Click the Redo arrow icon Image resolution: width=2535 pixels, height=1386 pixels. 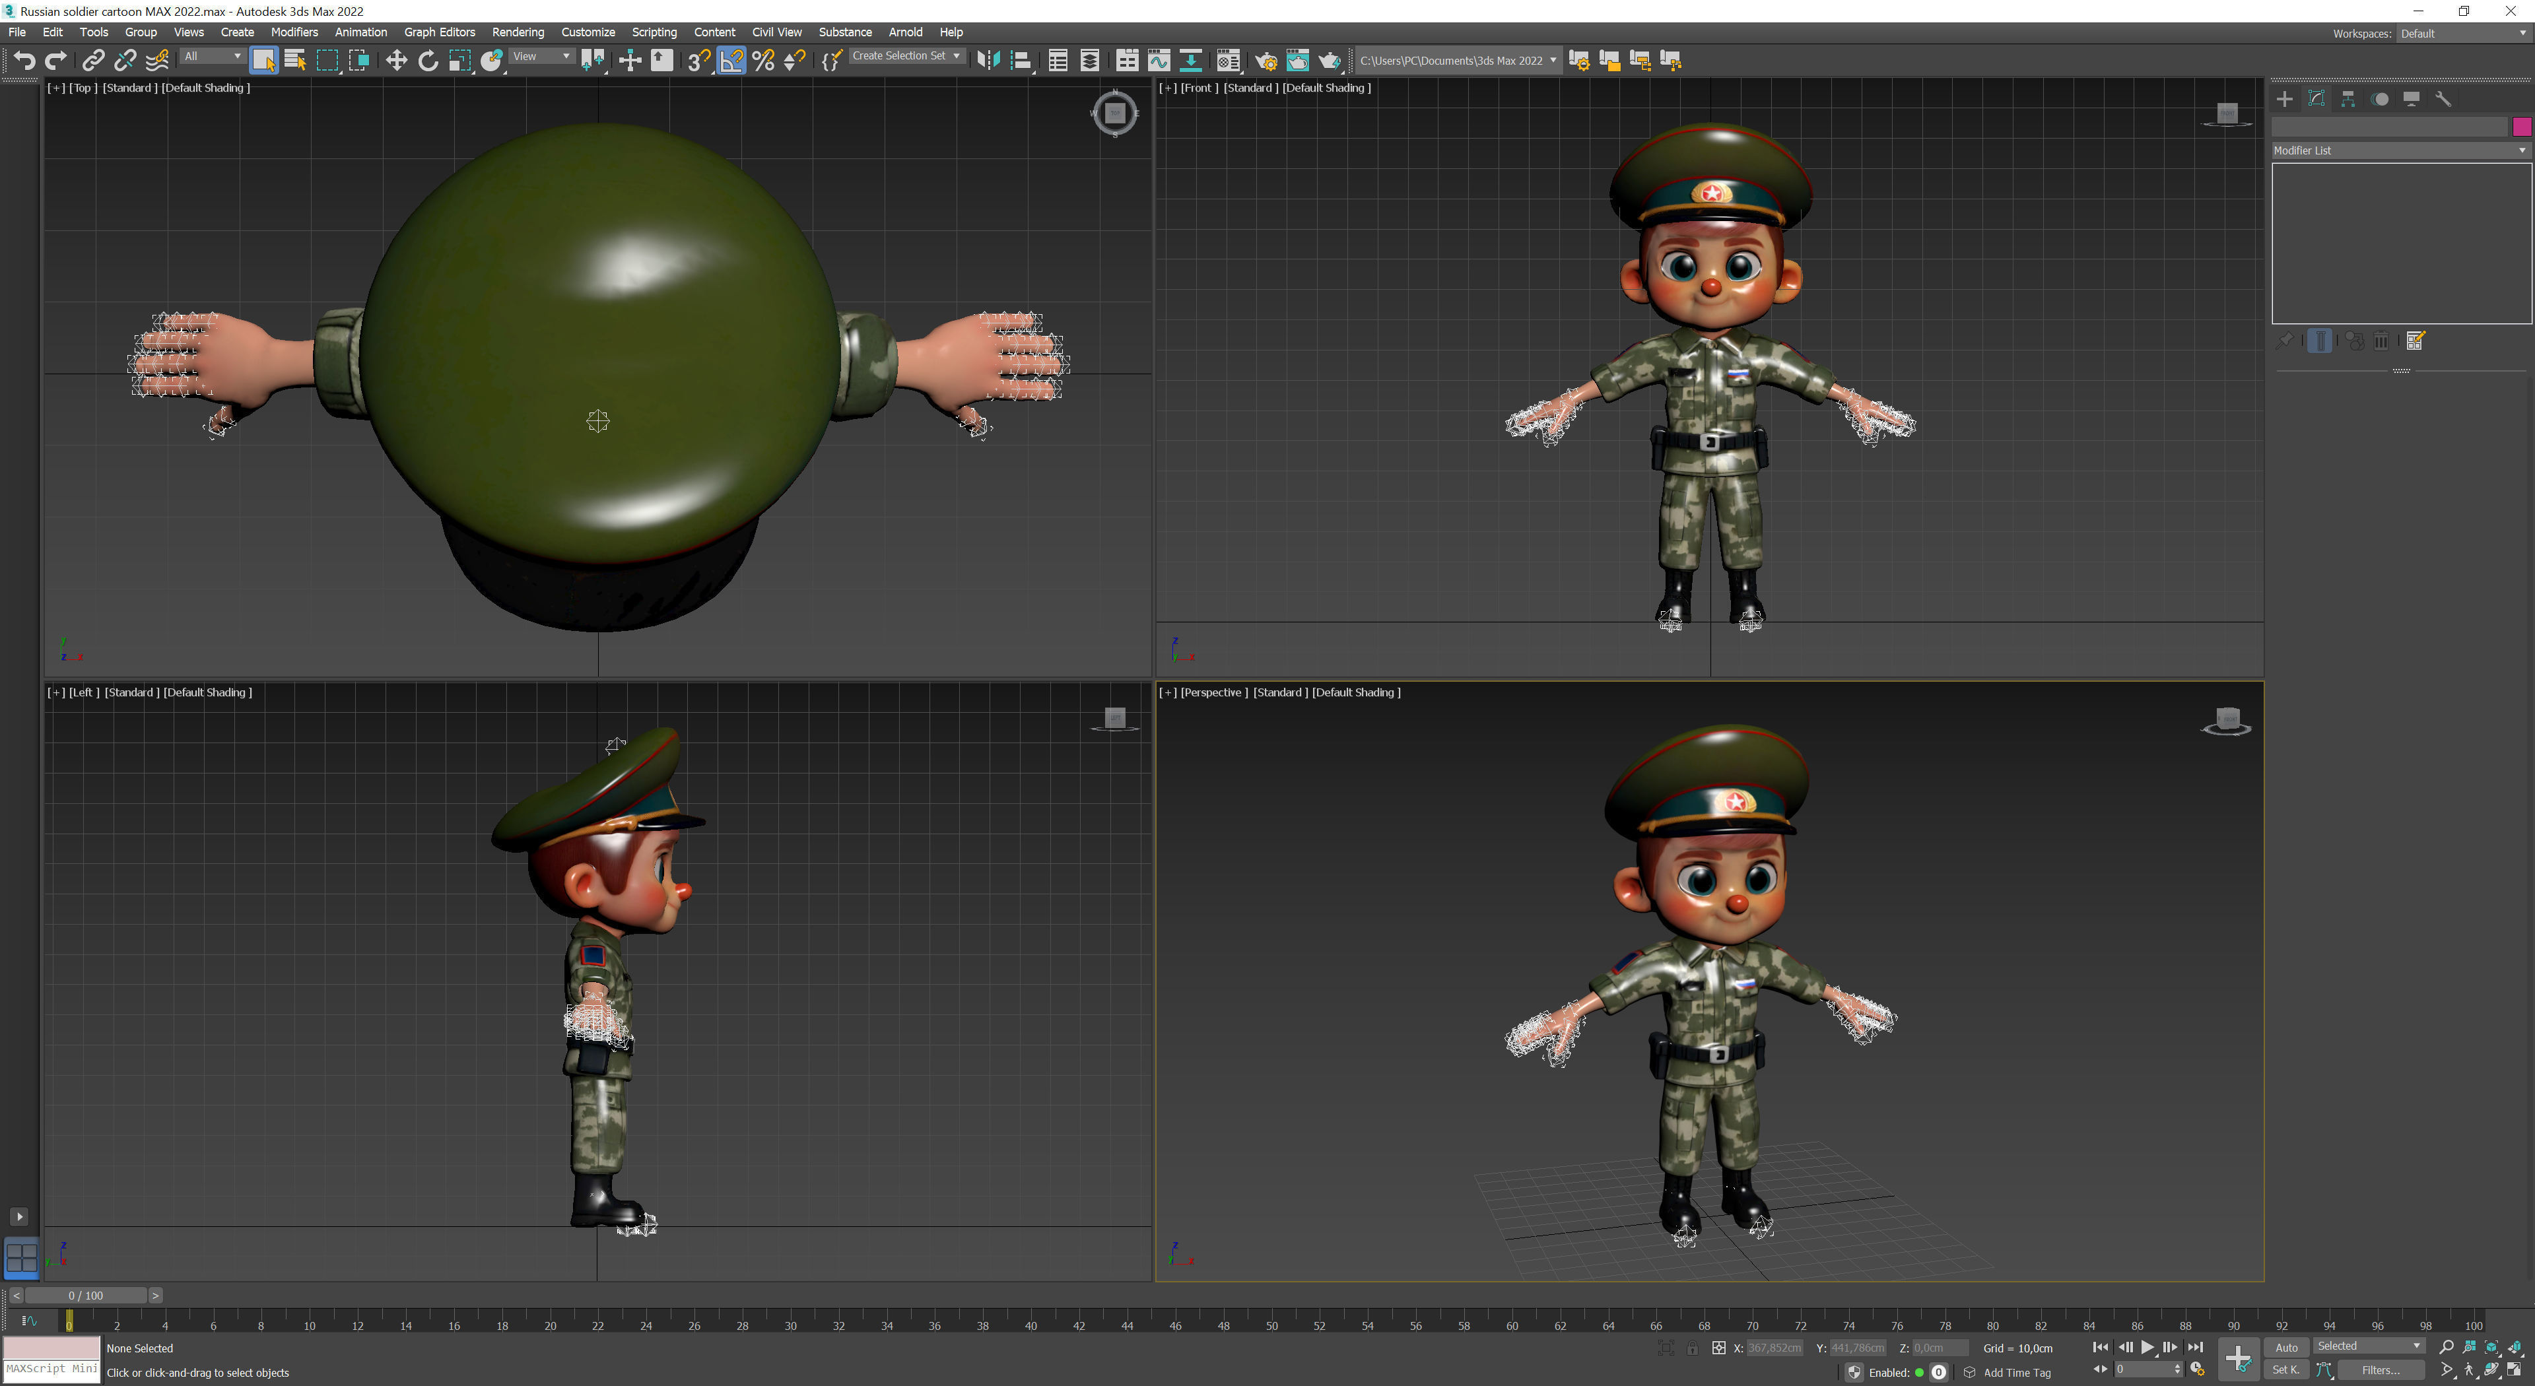[x=56, y=61]
